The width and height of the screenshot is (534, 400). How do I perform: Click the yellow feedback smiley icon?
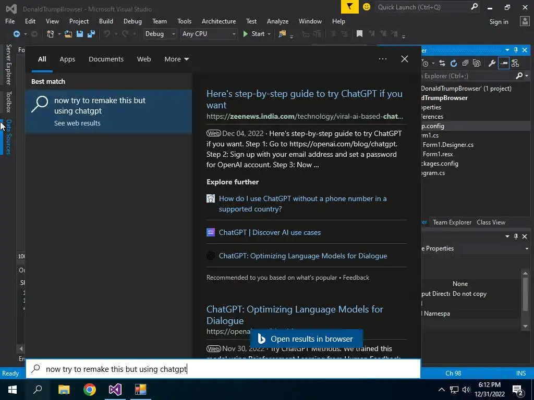click(367, 7)
